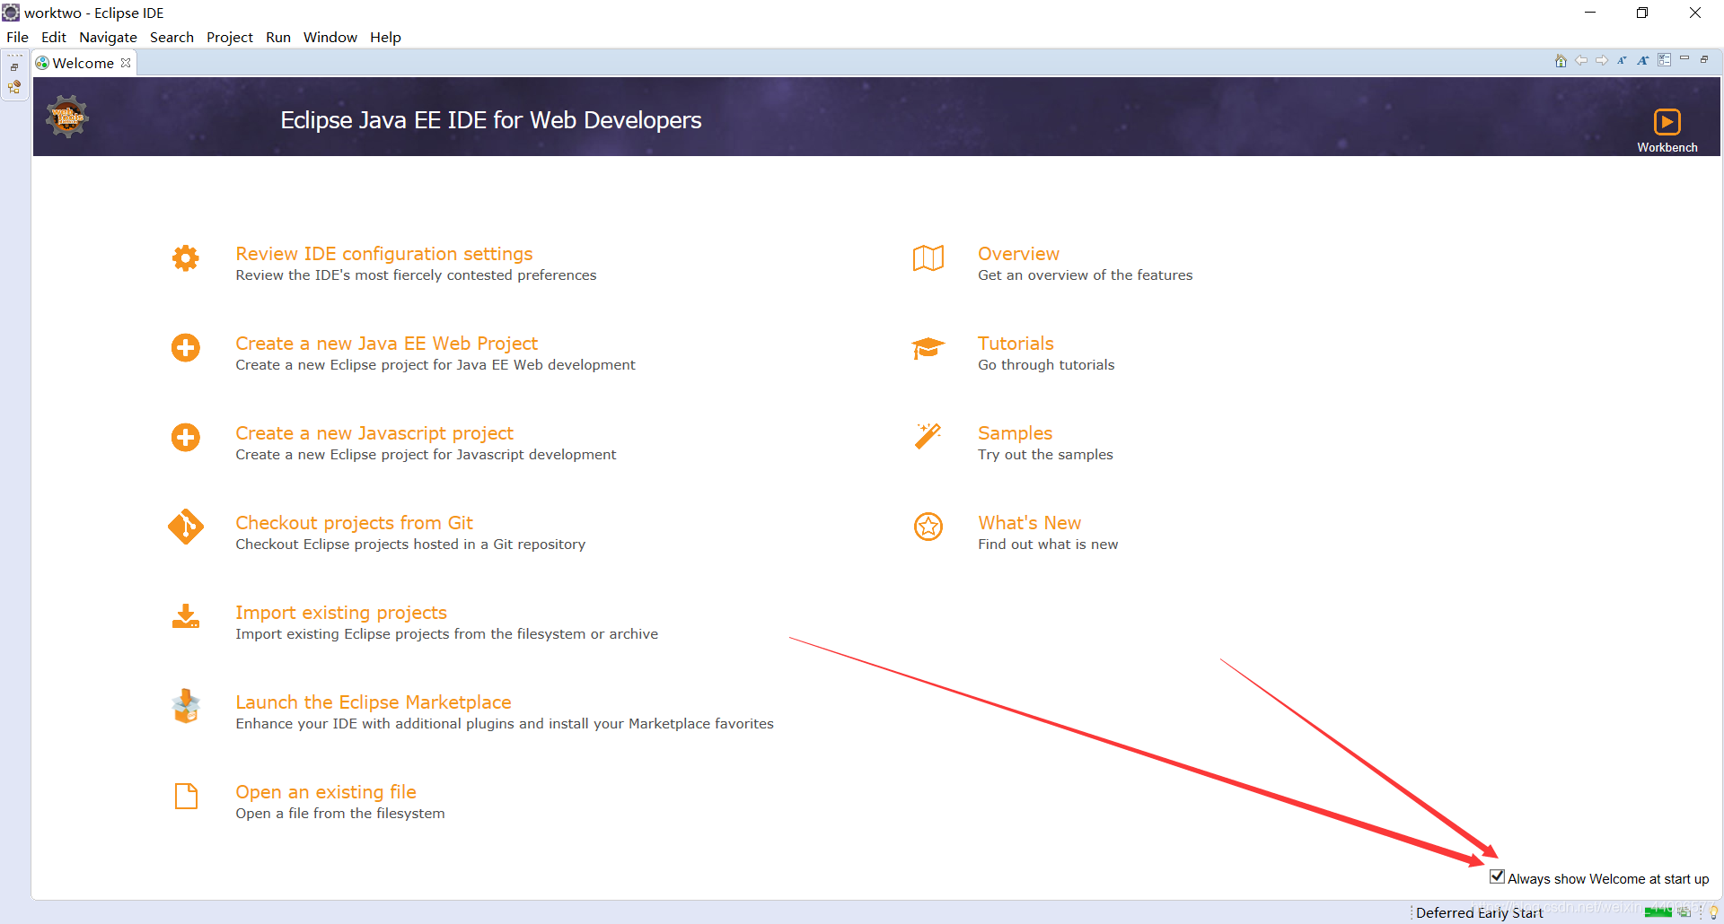Magnify the Welcome page font size
The width and height of the screenshot is (1724, 924).
coord(1643,61)
